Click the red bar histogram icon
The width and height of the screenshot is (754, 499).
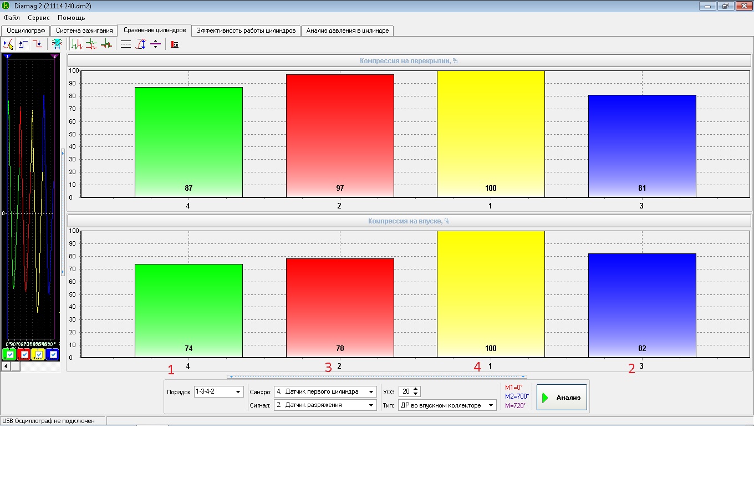click(x=175, y=44)
